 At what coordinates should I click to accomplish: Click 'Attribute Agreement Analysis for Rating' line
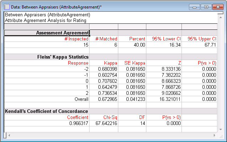[x=45, y=21]
